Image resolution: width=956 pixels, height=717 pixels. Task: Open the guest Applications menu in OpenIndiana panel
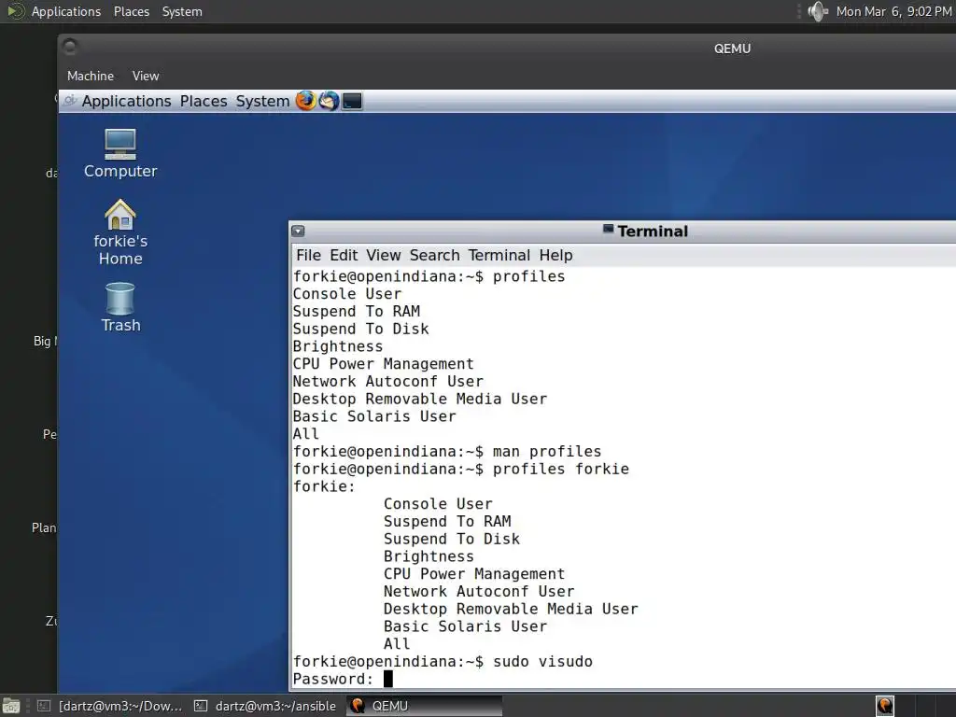pyautogui.click(x=126, y=101)
